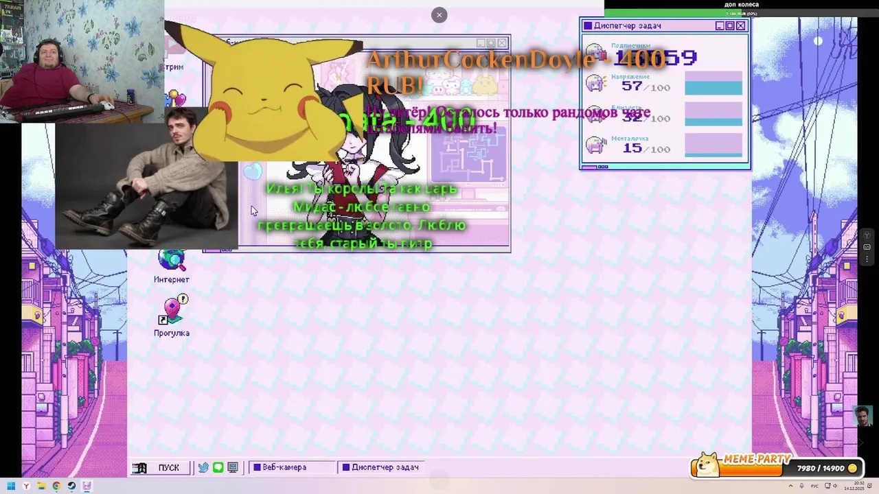Open the Прогулка desktop shortcut
The image size is (879, 494).
coord(172,316)
